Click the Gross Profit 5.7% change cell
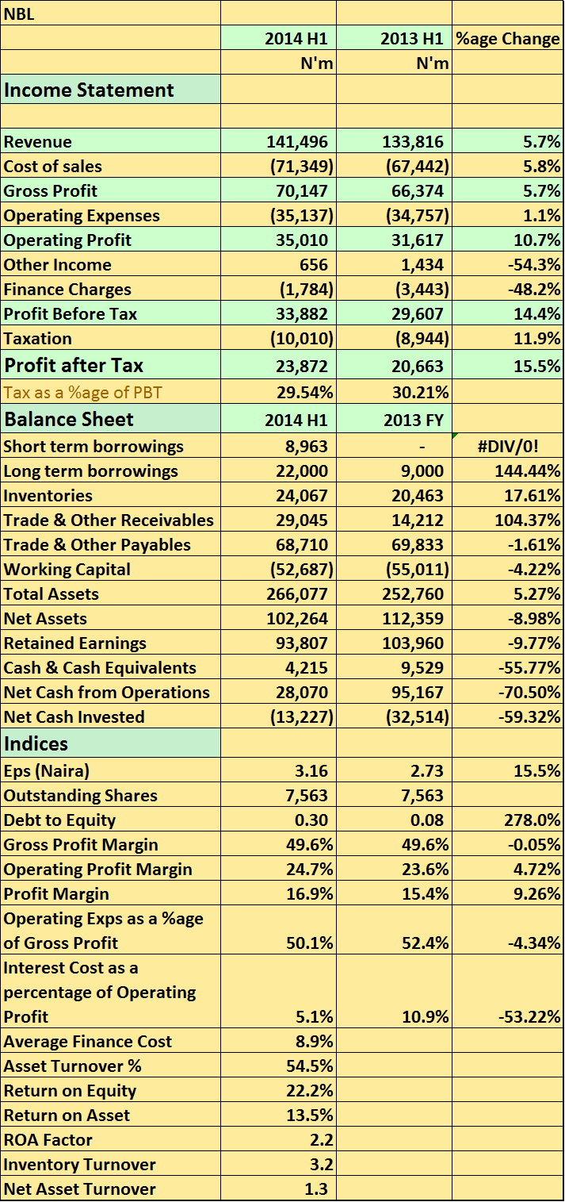This screenshot has height=1202, width=565. click(507, 191)
